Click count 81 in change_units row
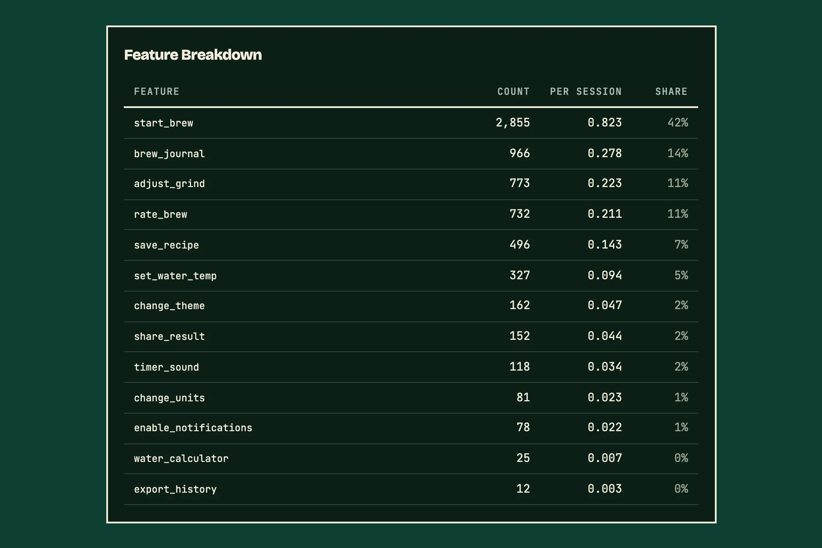The image size is (822, 548). tap(523, 397)
